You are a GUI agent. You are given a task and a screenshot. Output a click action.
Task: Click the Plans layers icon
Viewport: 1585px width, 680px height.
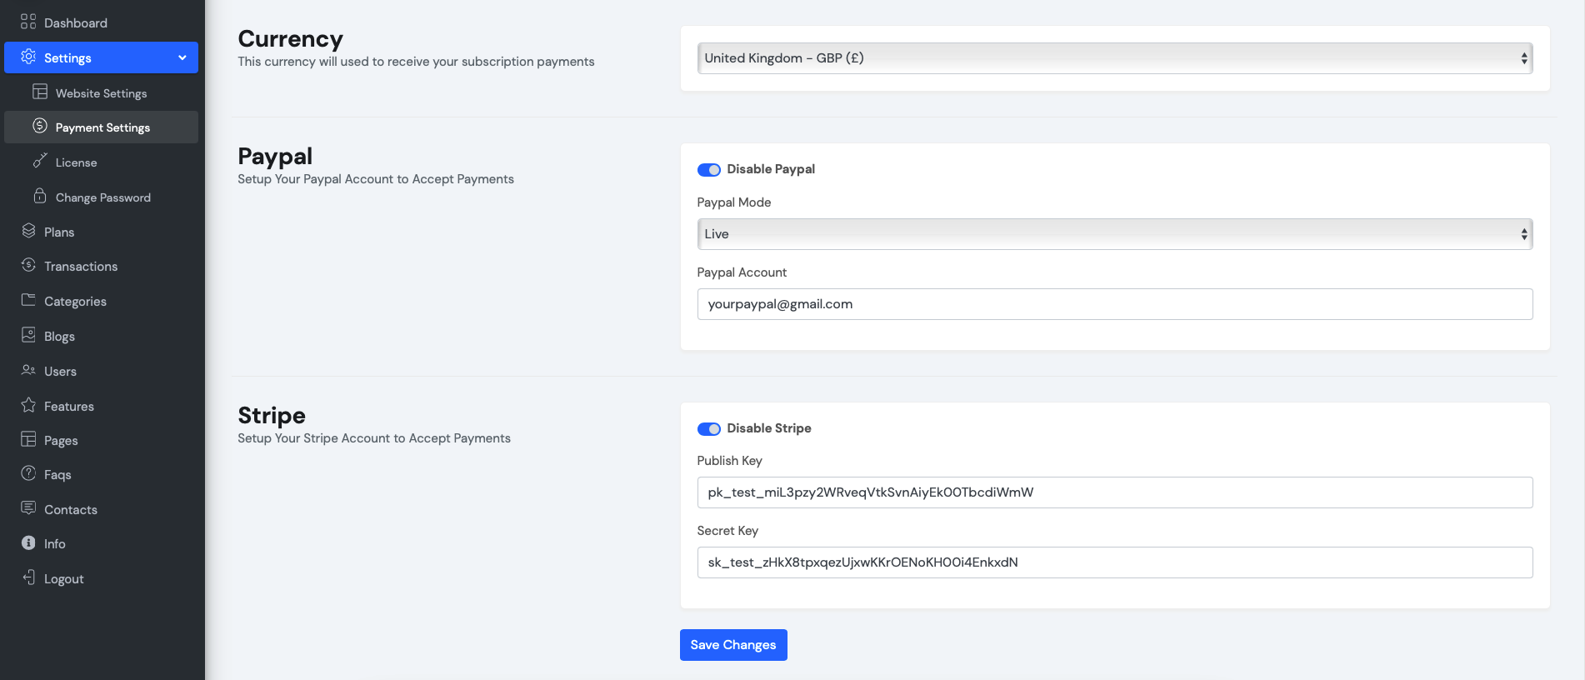tap(28, 231)
